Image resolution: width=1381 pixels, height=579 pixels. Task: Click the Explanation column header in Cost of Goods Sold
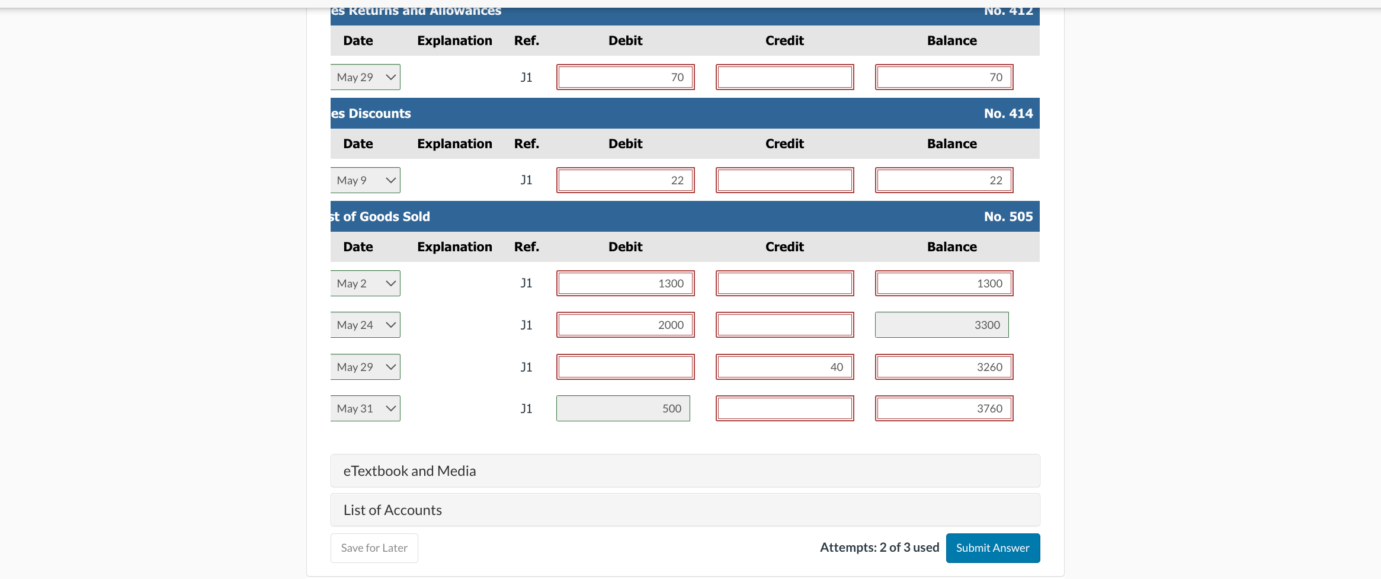tap(454, 247)
